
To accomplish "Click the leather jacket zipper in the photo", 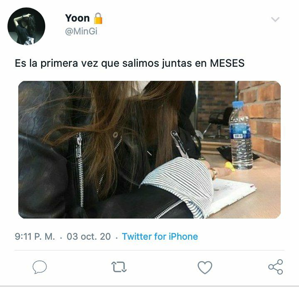I will click(80, 170).
